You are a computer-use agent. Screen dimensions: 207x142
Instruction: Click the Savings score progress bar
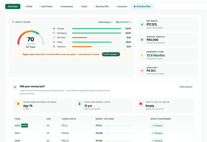[x=97, y=28]
